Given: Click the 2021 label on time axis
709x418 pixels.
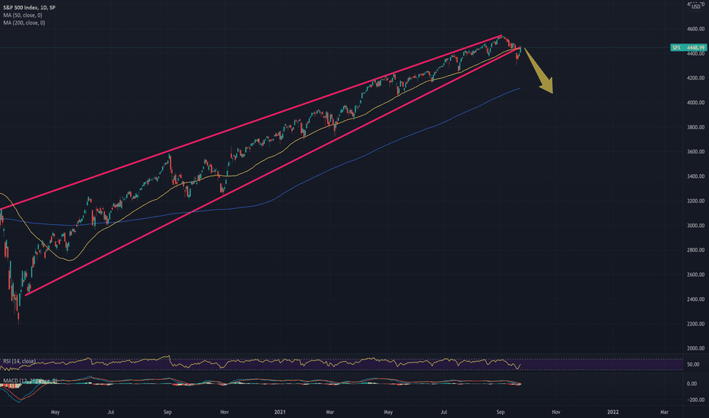Looking at the screenshot, I should [x=281, y=412].
